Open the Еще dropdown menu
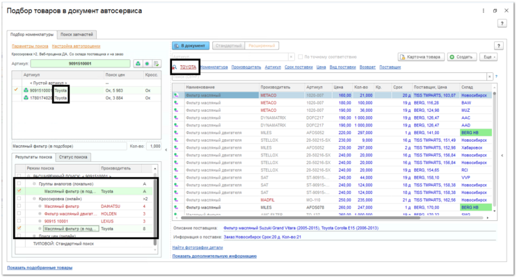 488,57
